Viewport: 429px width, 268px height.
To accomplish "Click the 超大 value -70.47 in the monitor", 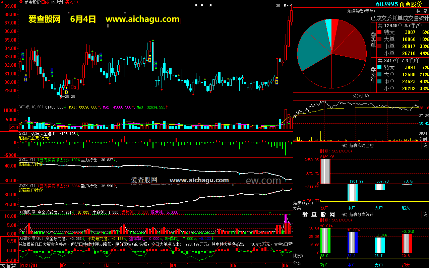I will click(x=408, y=181).
